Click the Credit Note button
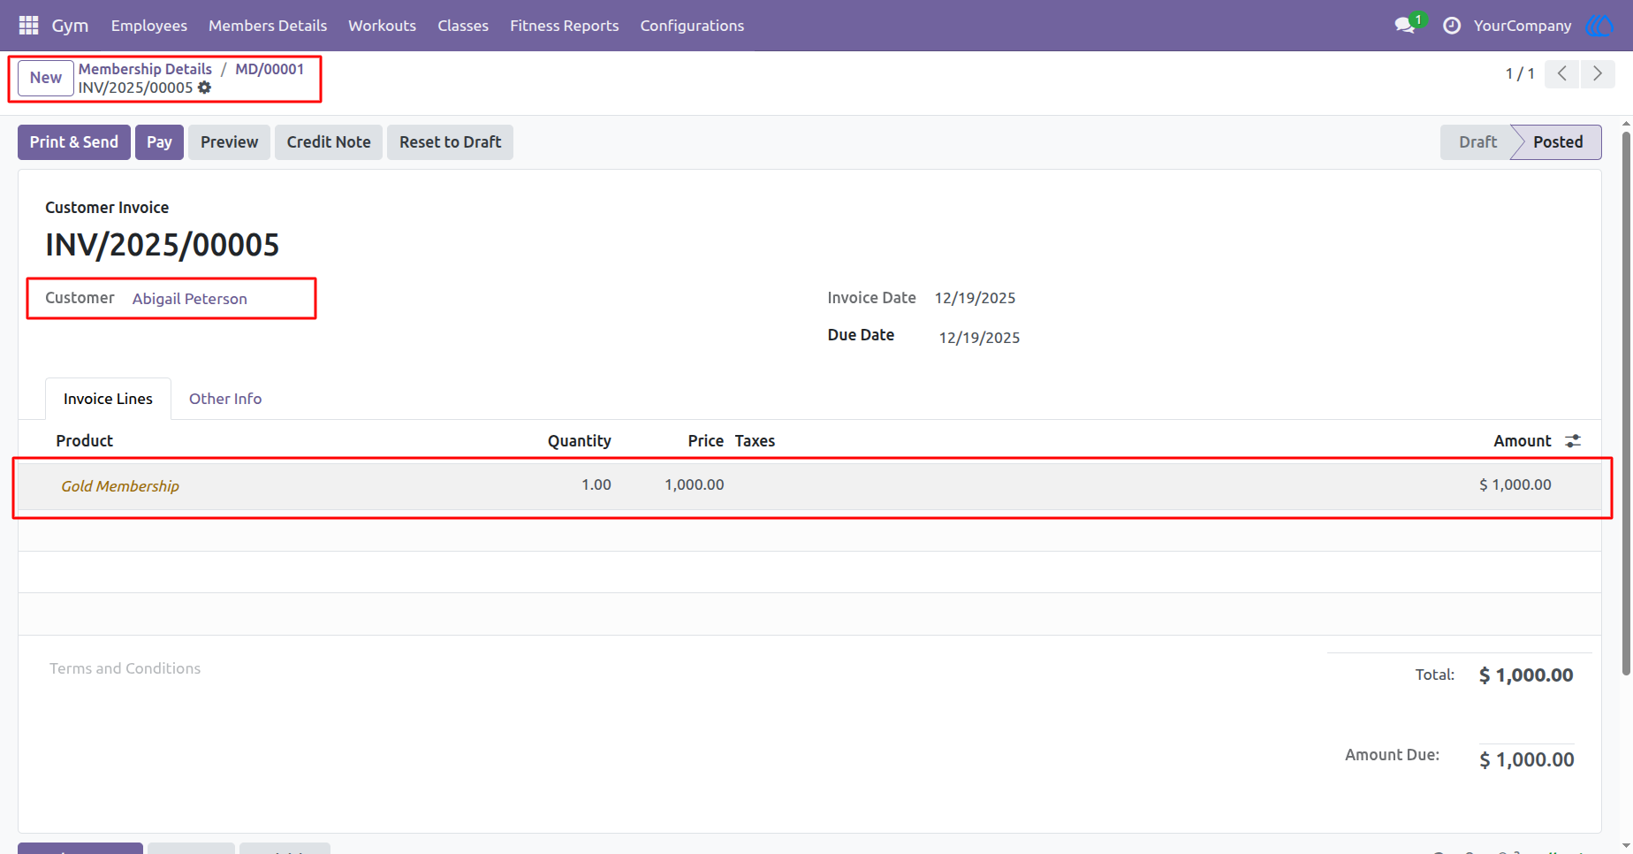1633x854 pixels. click(x=329, y=142)
